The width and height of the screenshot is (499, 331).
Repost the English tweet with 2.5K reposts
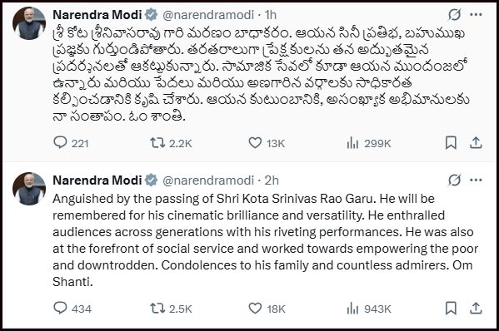(x=171, y=309)
